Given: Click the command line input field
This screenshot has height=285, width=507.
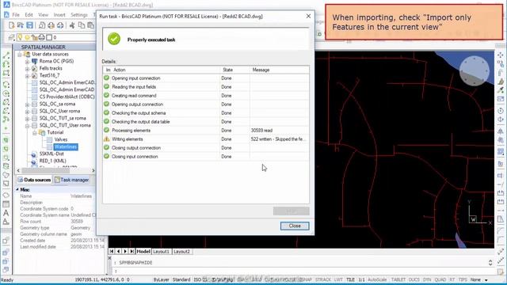Looking at the screenshot, I should pyautogui.click(x=301, y=271).
